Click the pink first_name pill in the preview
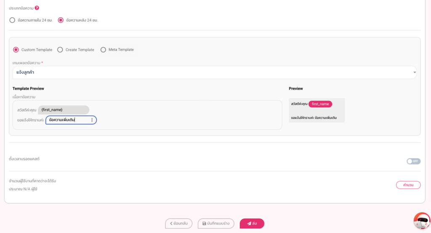 320,104
